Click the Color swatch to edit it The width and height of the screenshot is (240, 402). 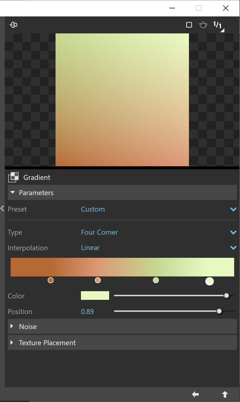coord(95,295)
